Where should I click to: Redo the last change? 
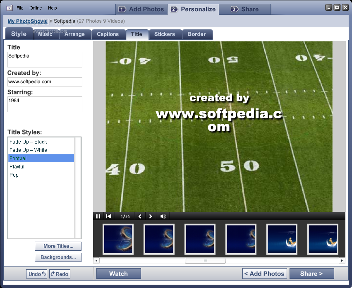60,274
